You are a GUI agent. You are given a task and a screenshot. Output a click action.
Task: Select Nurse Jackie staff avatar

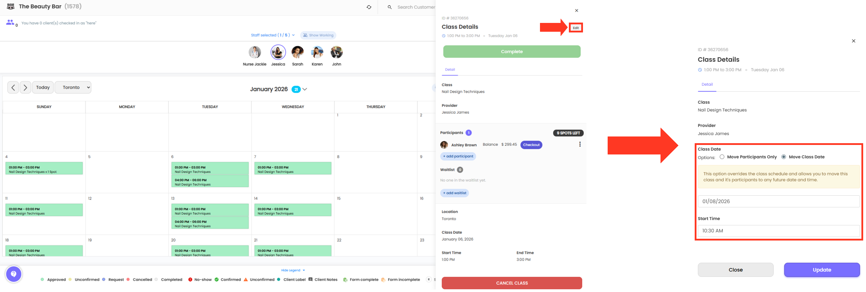pyautogui.click(x=254, y=52)
